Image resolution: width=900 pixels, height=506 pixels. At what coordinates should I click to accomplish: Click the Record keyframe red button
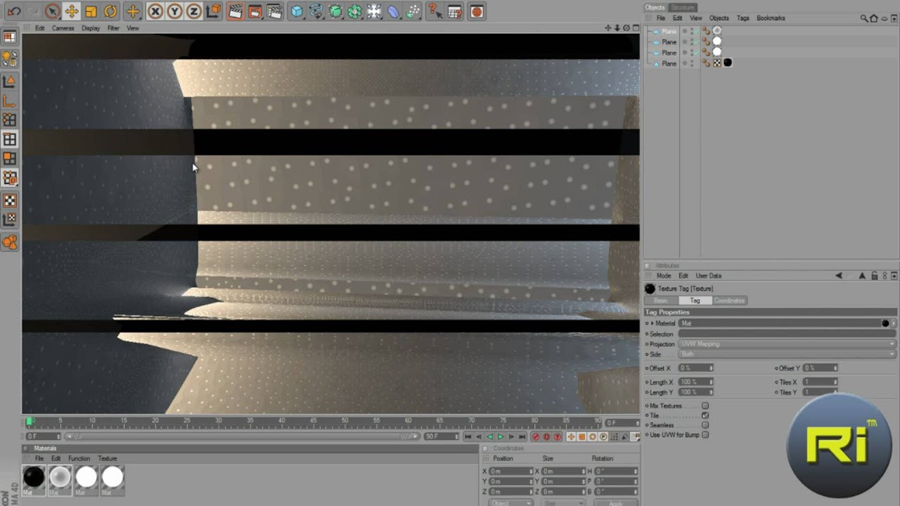click(536, 437)
